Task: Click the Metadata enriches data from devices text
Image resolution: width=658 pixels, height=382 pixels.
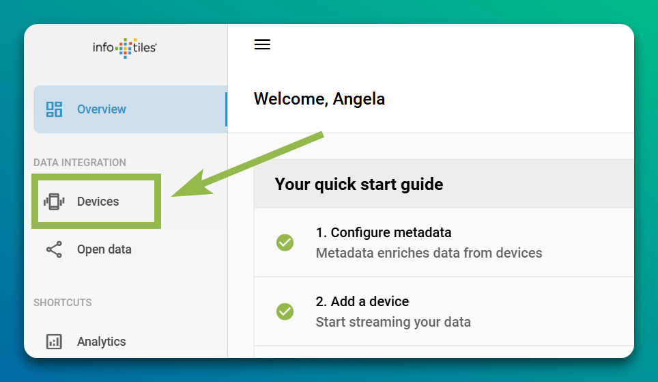Action: (x=429, y=253)
